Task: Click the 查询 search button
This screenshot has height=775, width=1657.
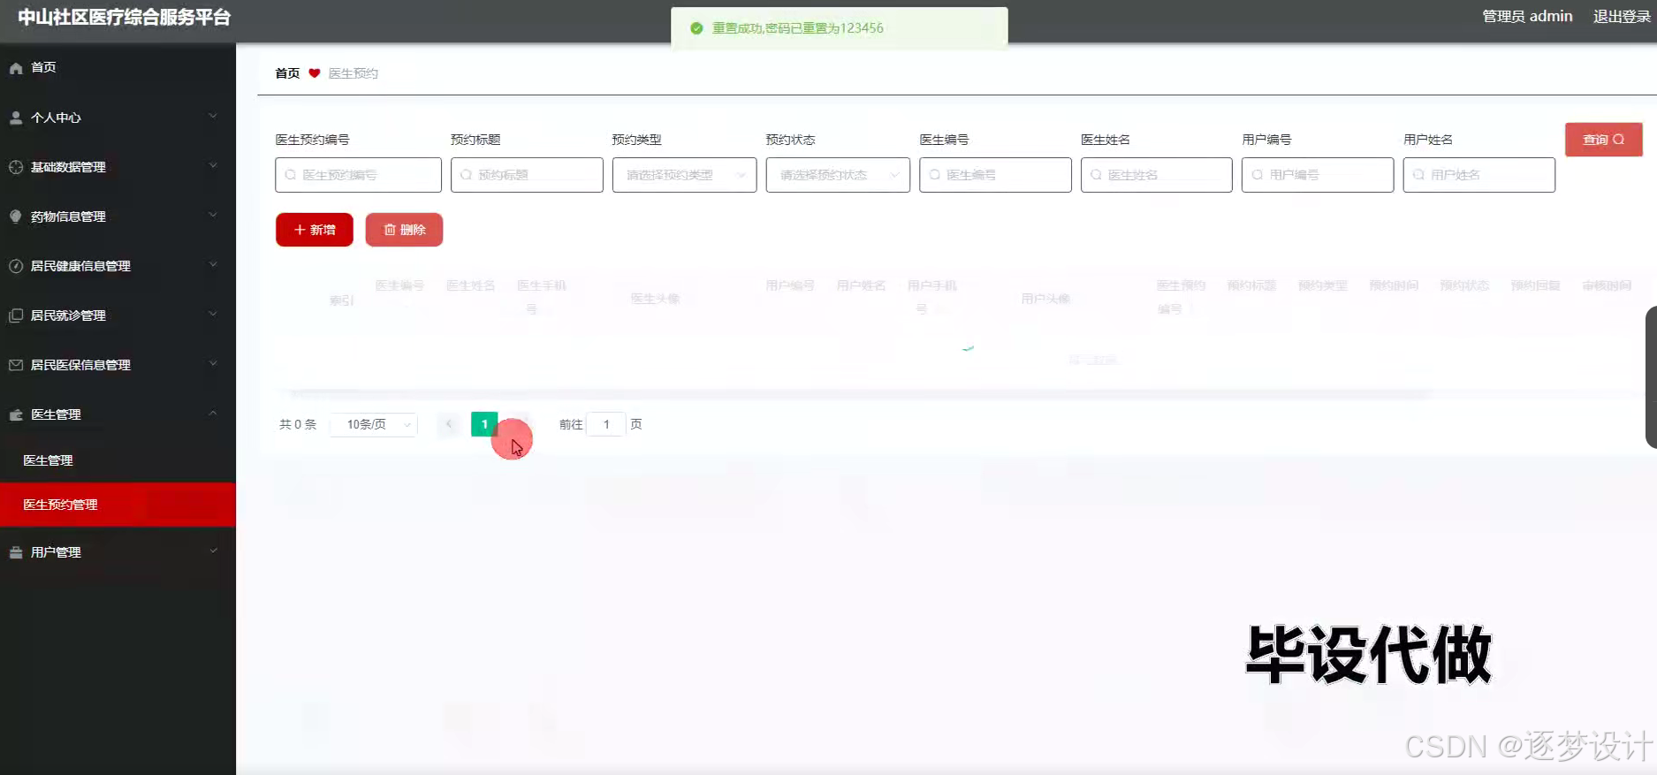Action: [1603, 140]
